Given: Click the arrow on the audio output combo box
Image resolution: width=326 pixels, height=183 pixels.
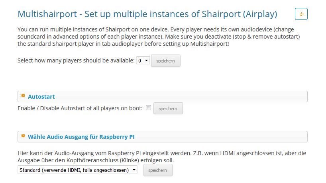Looking at the screenshot, I should click(x=134, y=170).
